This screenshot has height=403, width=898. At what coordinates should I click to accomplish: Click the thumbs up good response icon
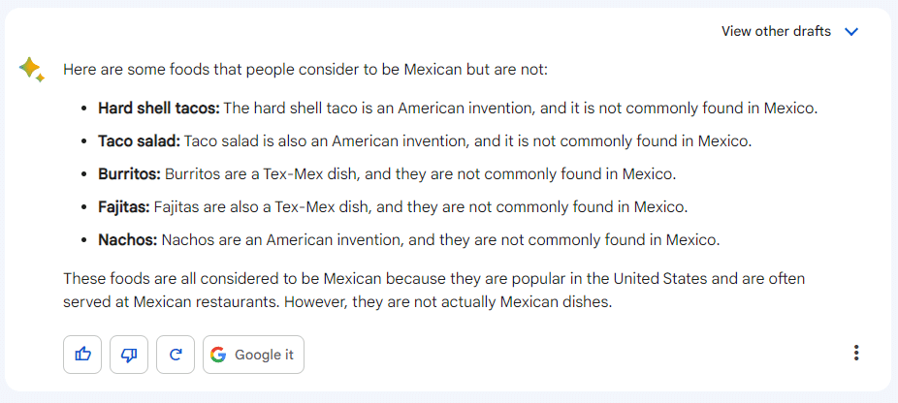pyautogui.click(x=82, y=355)
